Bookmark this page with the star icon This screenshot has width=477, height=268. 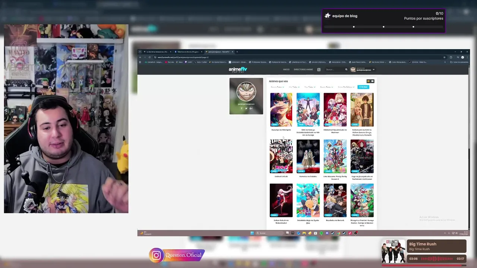(x=444, y=57)
